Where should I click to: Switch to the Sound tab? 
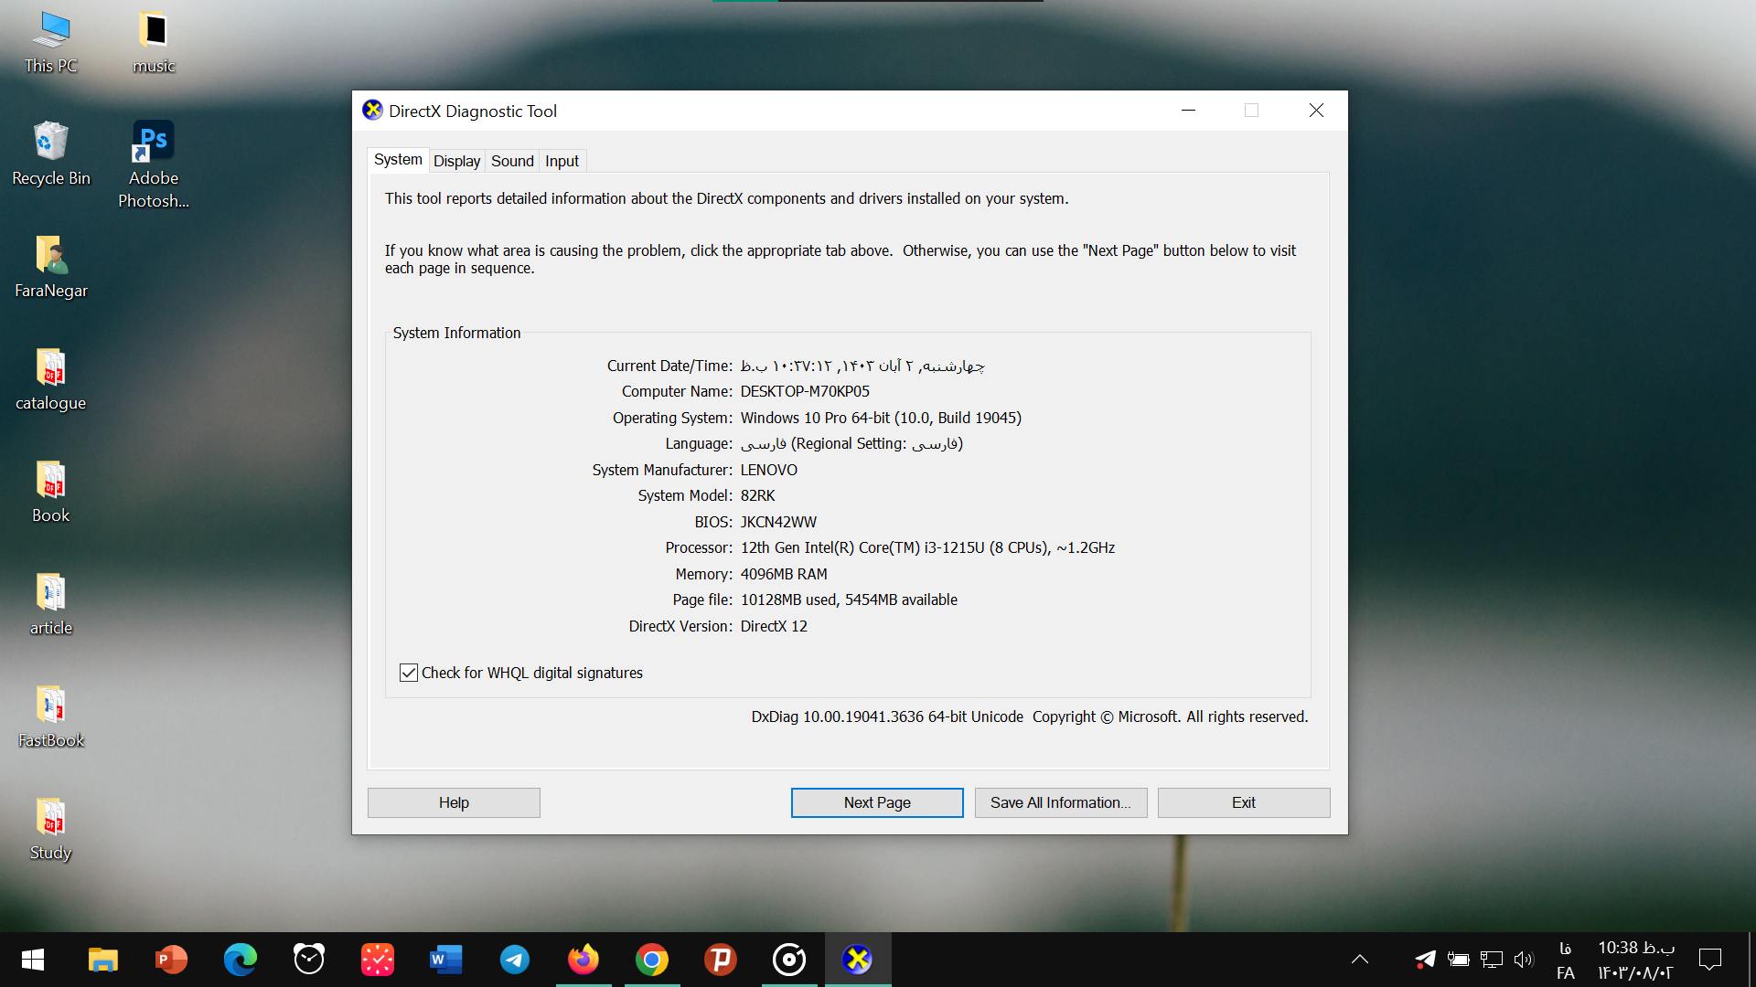(x=512, y=160)
